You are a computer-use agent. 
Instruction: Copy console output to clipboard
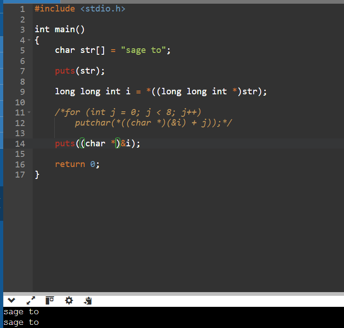click(x=88, y=300)
